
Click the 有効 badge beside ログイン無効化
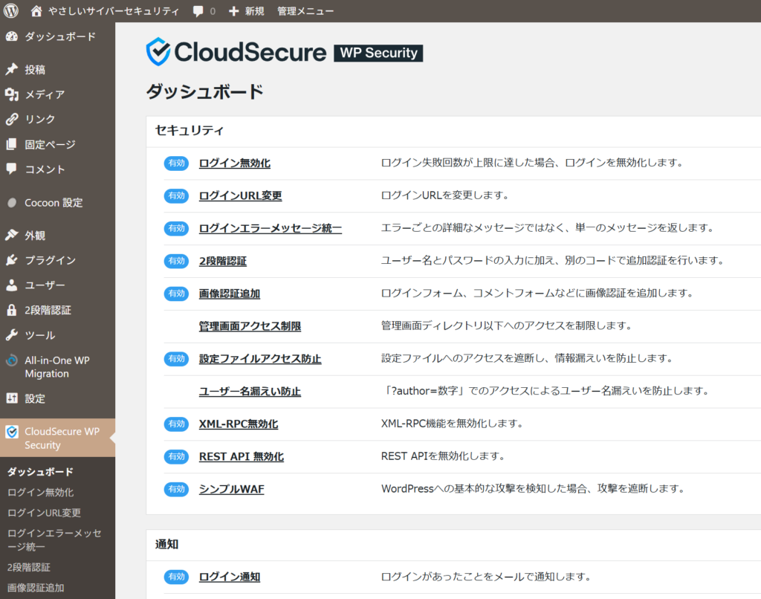pyautogui.click(x=176, y=163)
